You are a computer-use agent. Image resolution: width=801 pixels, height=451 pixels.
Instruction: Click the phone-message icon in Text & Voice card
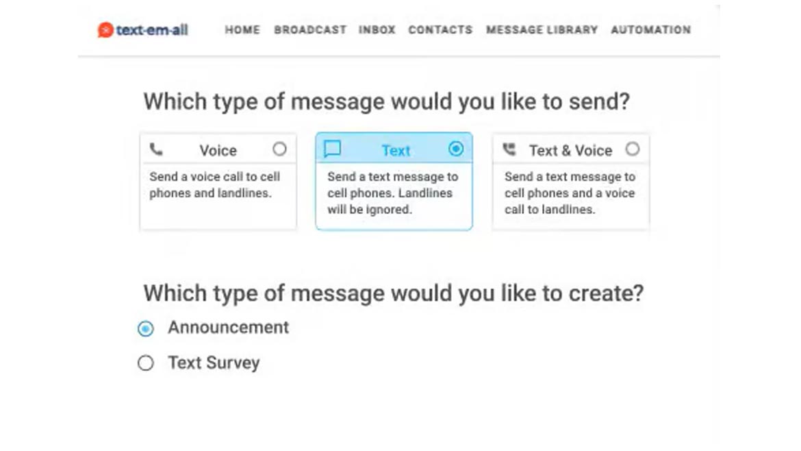tap(509, 149)
